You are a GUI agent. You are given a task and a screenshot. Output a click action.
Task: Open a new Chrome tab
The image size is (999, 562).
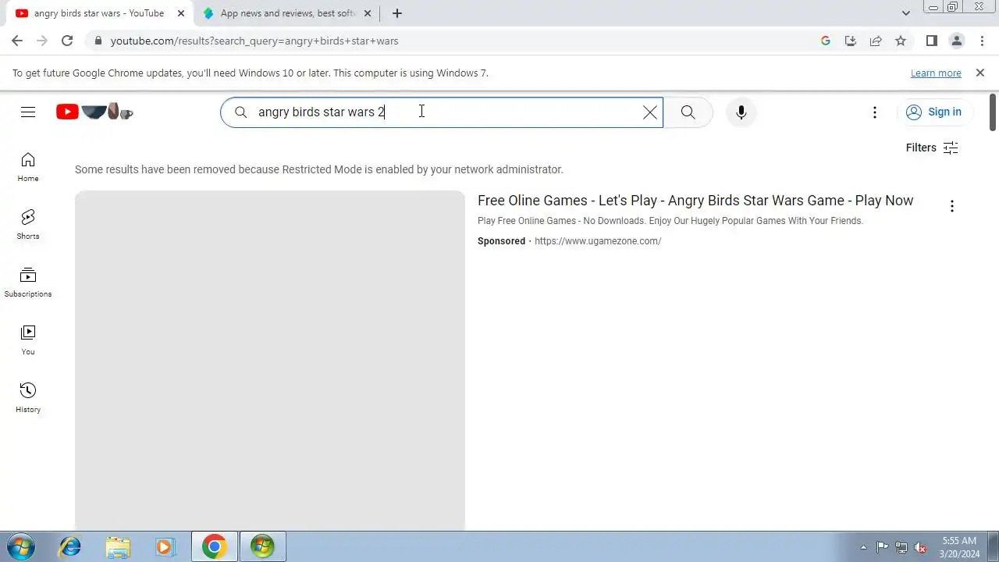click(397, 13)
